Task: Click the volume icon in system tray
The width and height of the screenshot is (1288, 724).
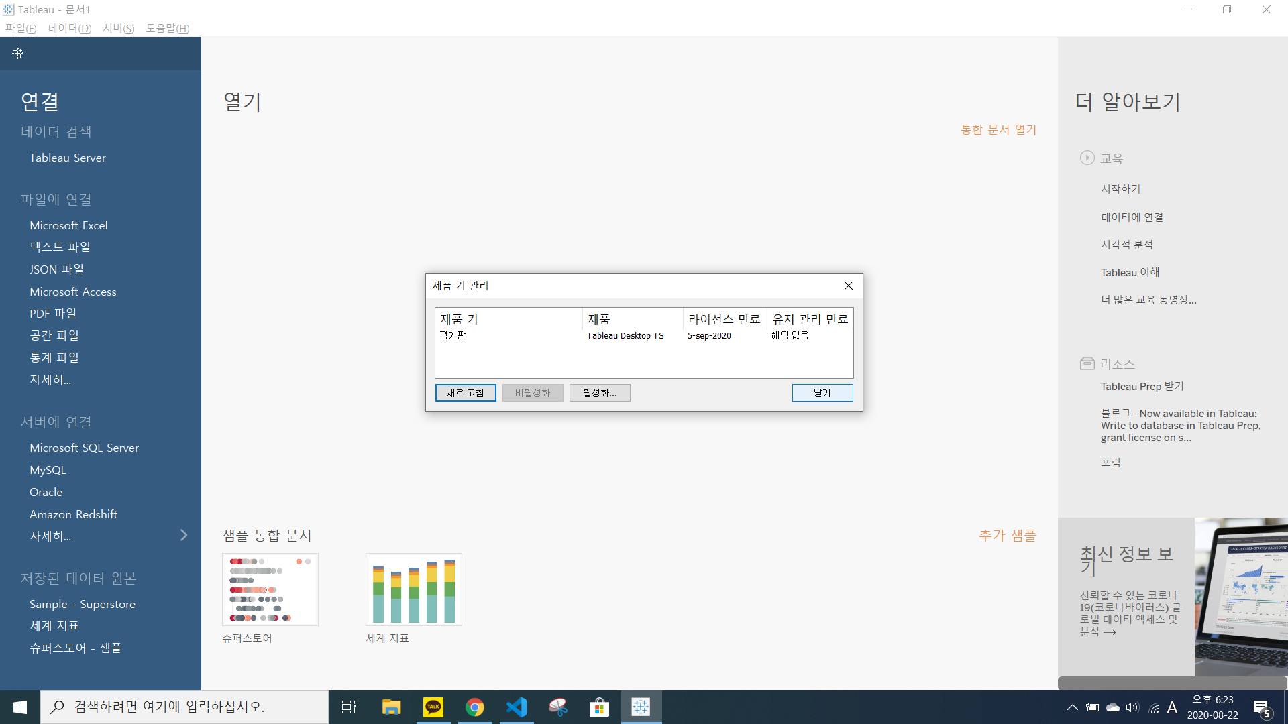Action: click(x=1132, y=707)
